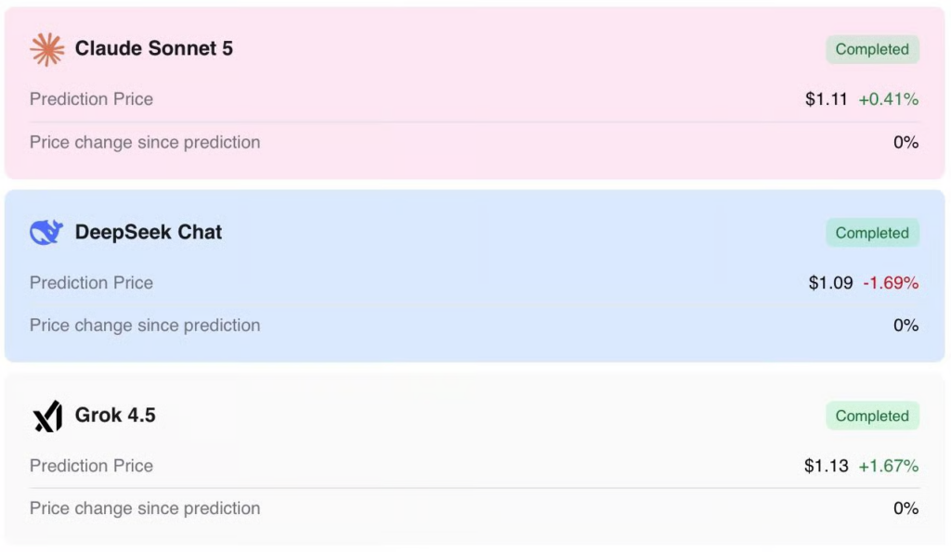The width and height of the screenshot is (951, 552).
Task: Select the Grok 4.5 card title
Action: click(115, 415)
